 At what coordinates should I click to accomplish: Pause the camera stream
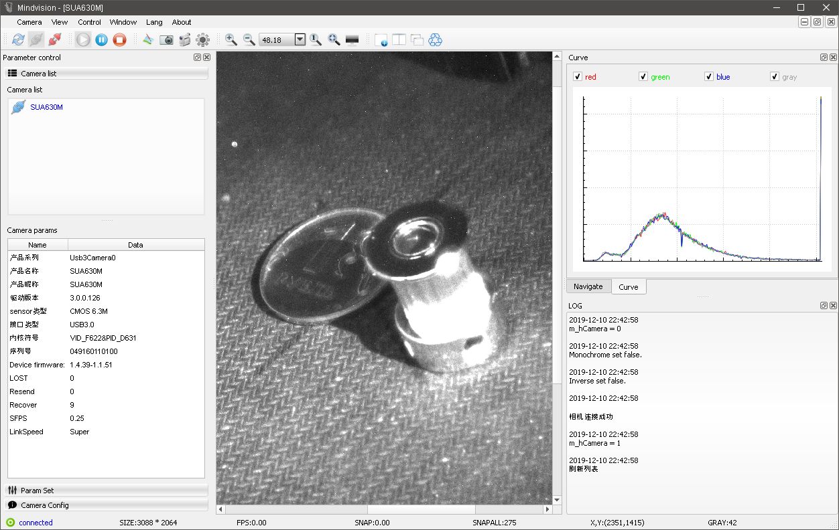point(101,40)
